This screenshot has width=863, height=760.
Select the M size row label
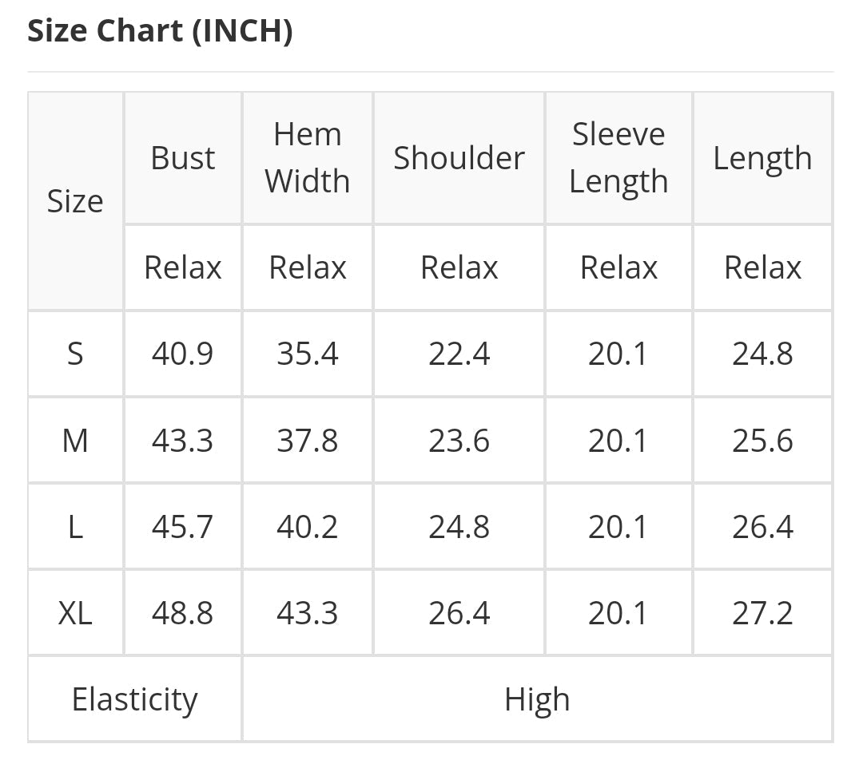[x=75, y=440]
